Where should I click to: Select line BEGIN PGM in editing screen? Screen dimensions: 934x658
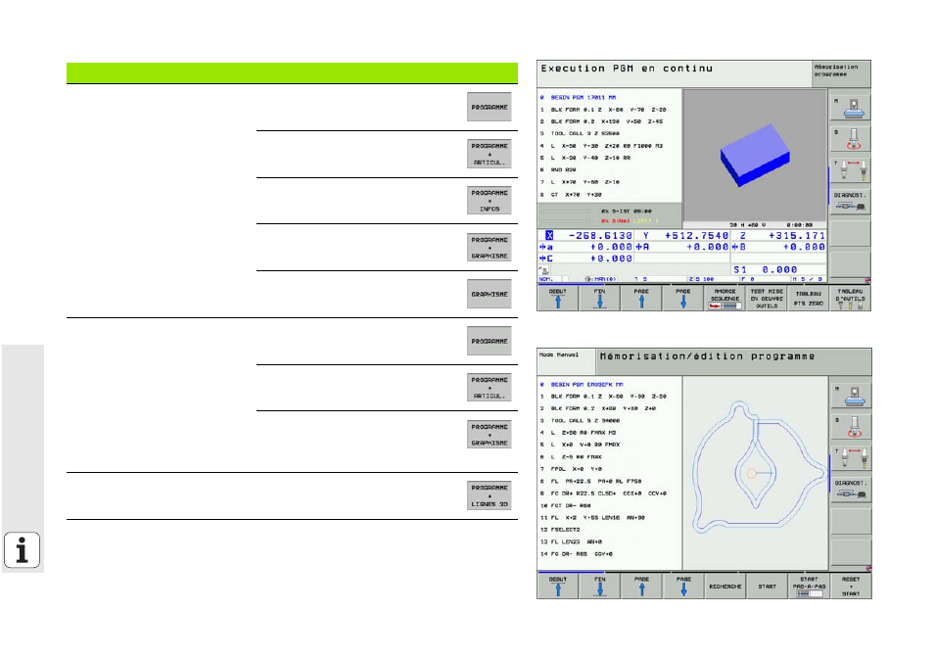click(582, 385)
